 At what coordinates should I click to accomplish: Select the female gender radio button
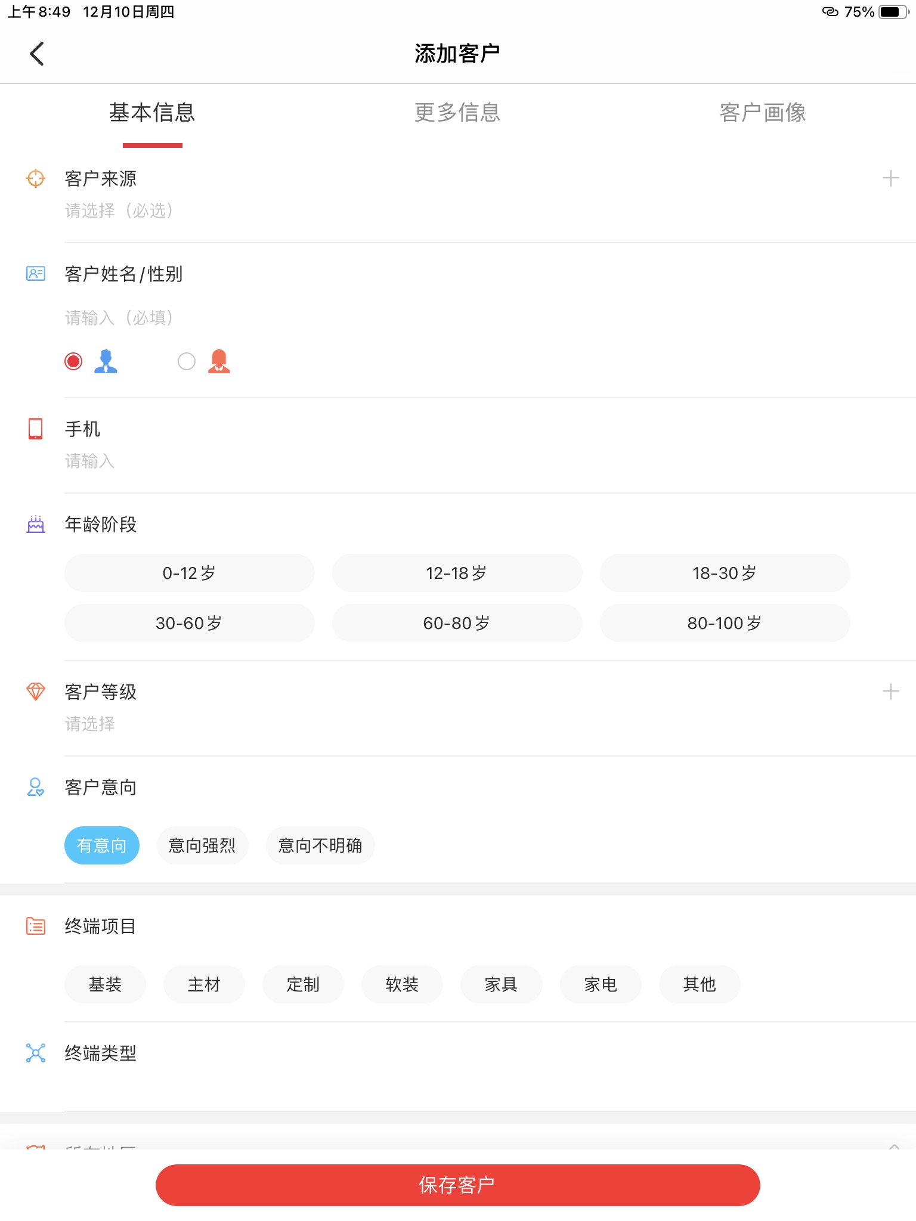pyautogui.click(x=187, y=361)
